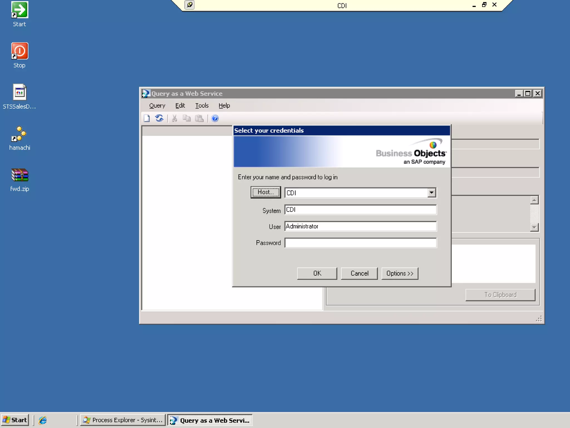Switch to Process Explorer taskbar button

tap(123, 420)
